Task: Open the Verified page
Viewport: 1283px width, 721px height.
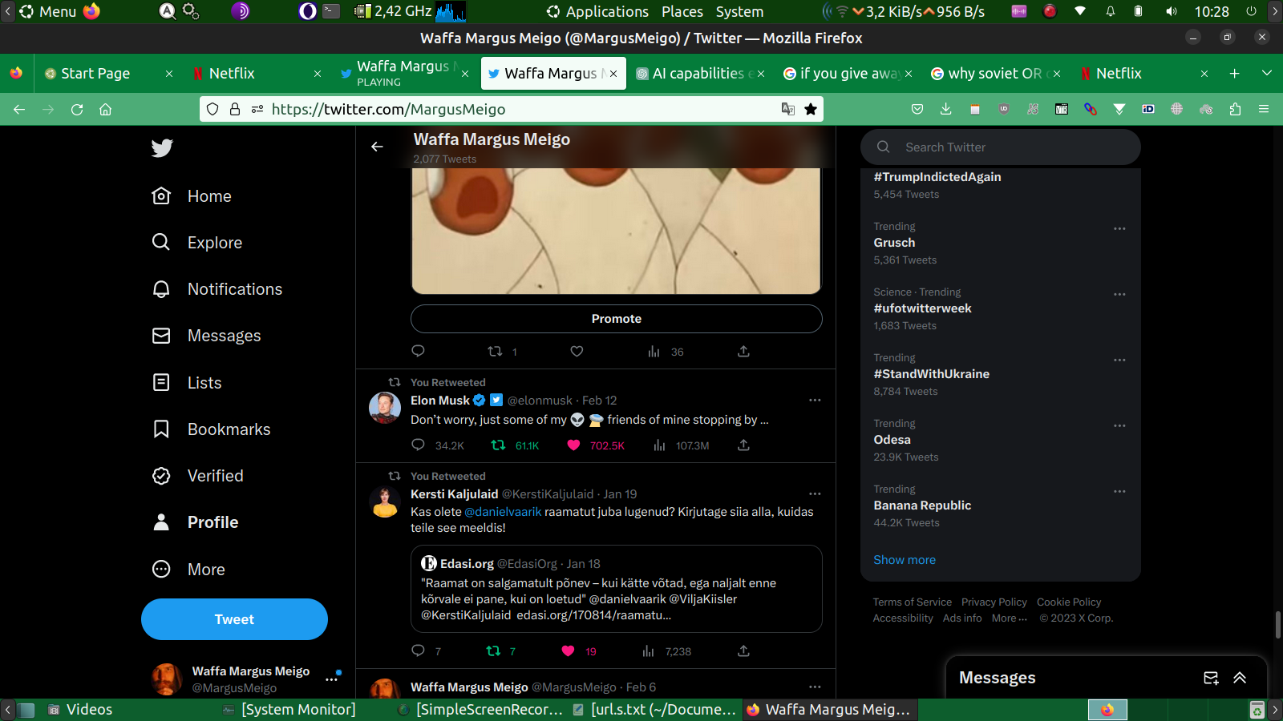Action: pyautogui.click(x=198, y=476)
